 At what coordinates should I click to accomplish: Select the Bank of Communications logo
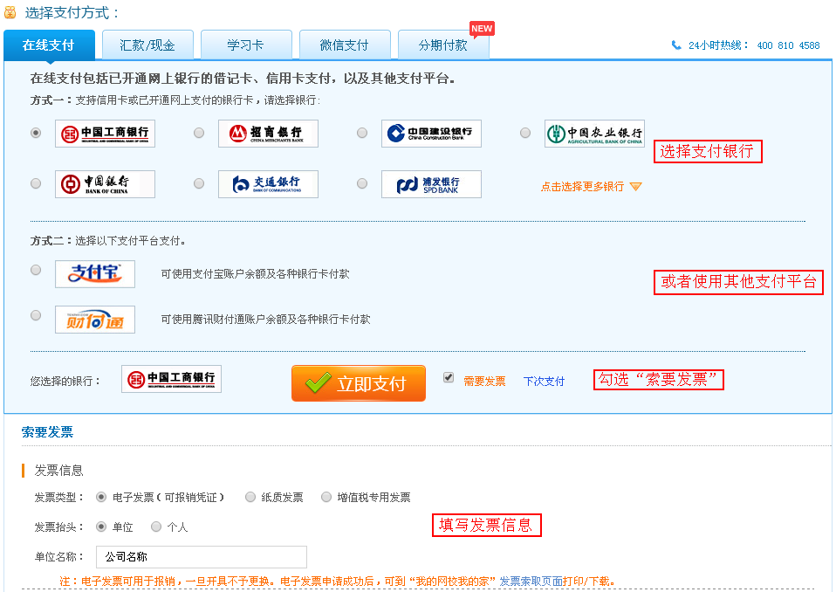coord(268,184)
